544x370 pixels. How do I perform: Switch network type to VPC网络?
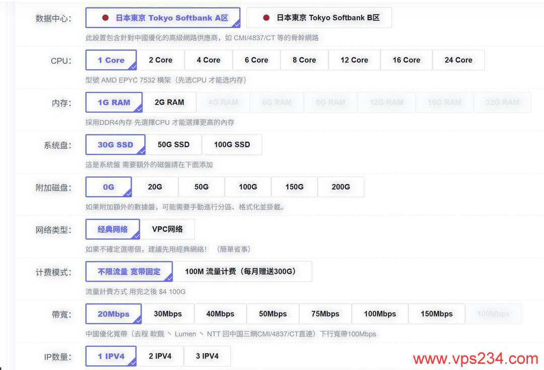click(x=168, y=229)
